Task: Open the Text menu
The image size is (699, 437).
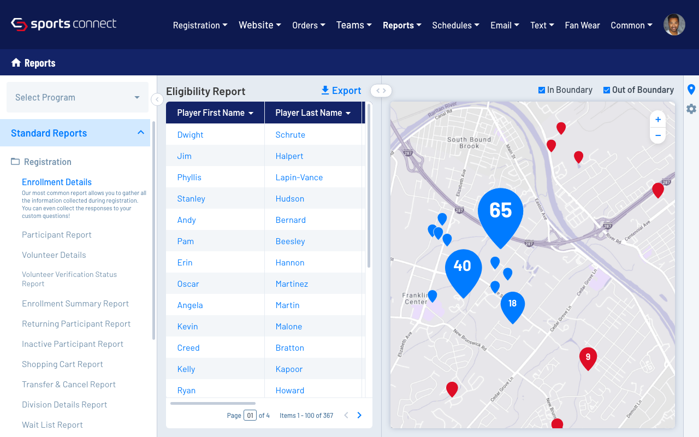Action: coord(542,25)
